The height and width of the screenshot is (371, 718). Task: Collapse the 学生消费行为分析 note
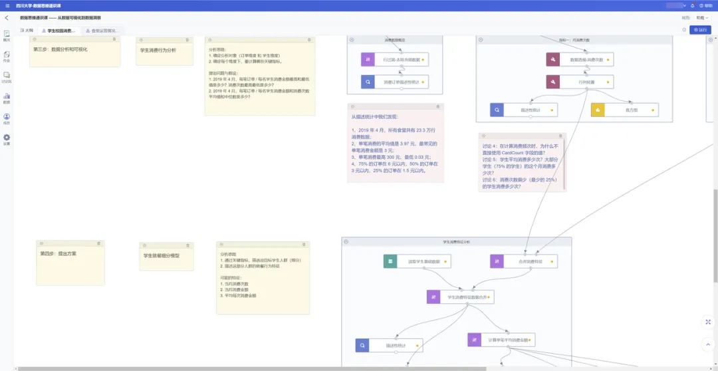tap(140, 41)
